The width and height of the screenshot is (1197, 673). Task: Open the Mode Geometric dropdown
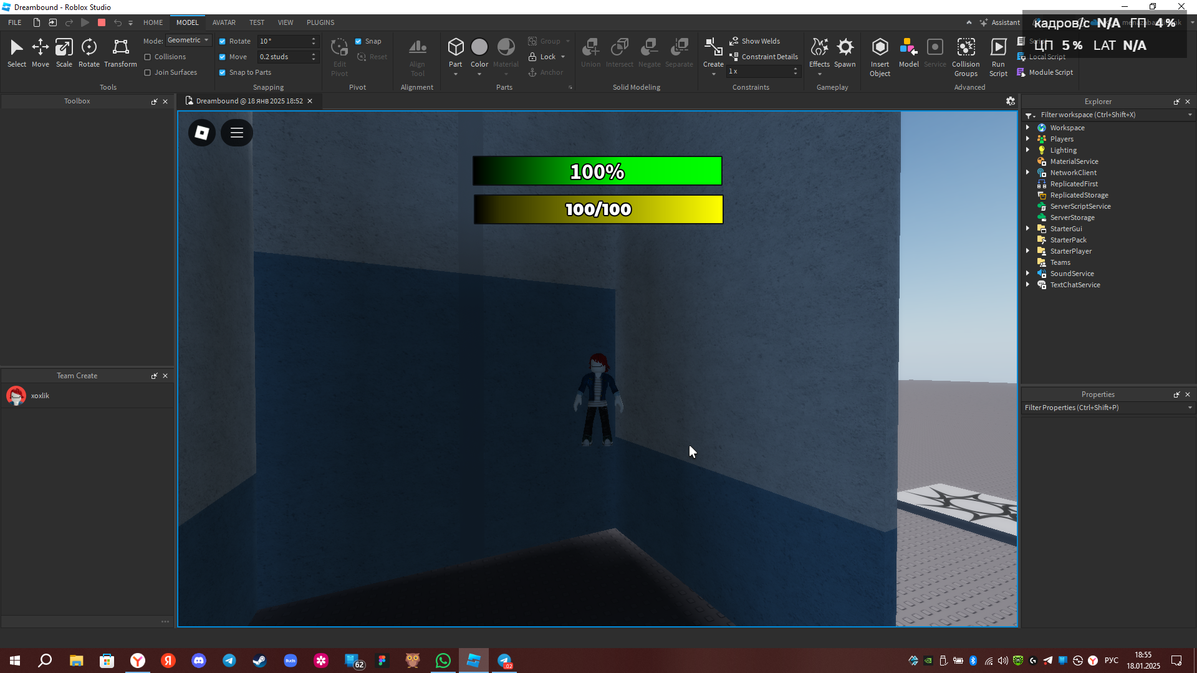(x=189, y=41)
